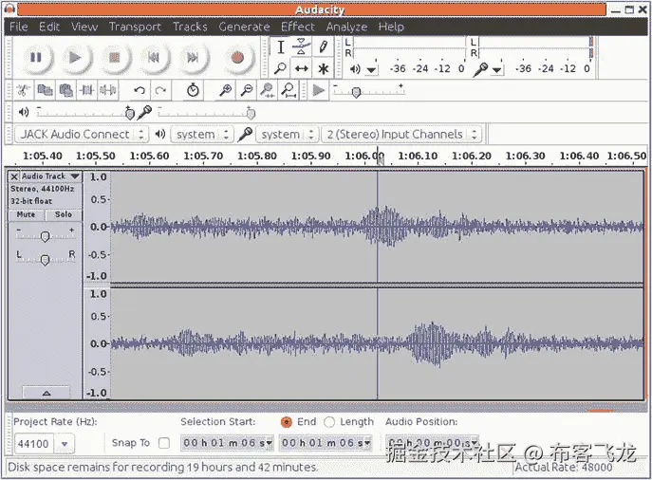Click the Paste icon in the edit toolbar
The width and height of the screenshot is (652, 480).
coord(66,90)
